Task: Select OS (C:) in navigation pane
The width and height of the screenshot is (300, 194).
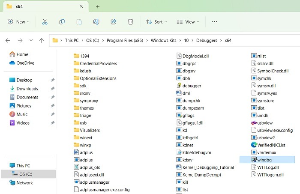Action: [x=28, y=174]
